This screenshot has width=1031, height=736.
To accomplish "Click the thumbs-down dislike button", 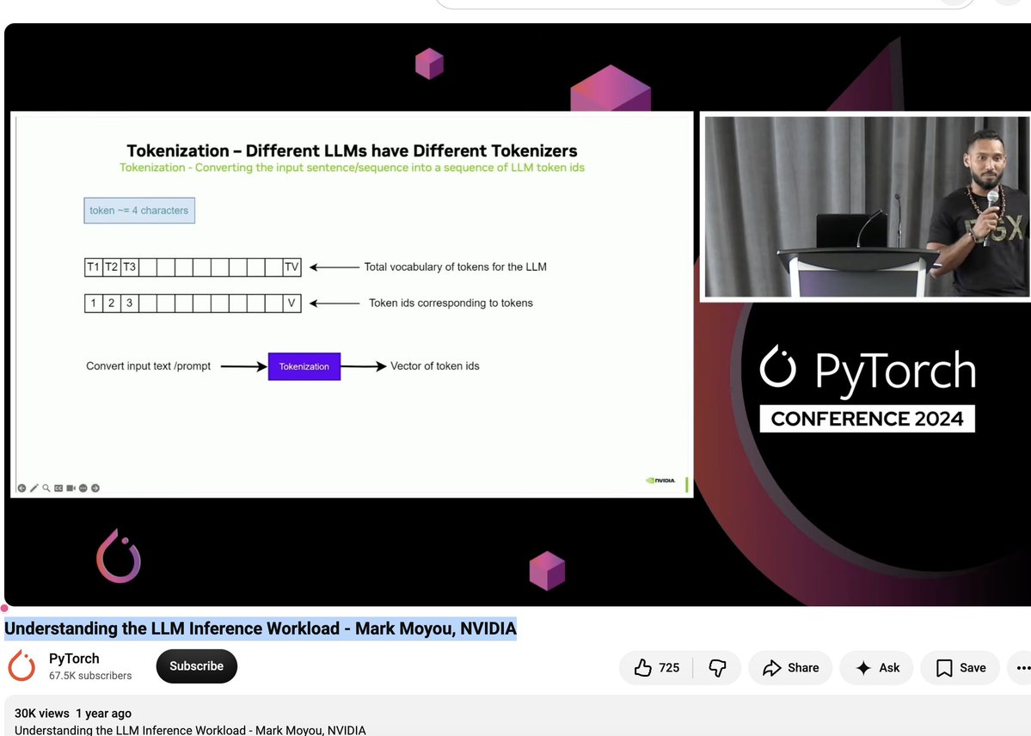I will tap(716, 667).
